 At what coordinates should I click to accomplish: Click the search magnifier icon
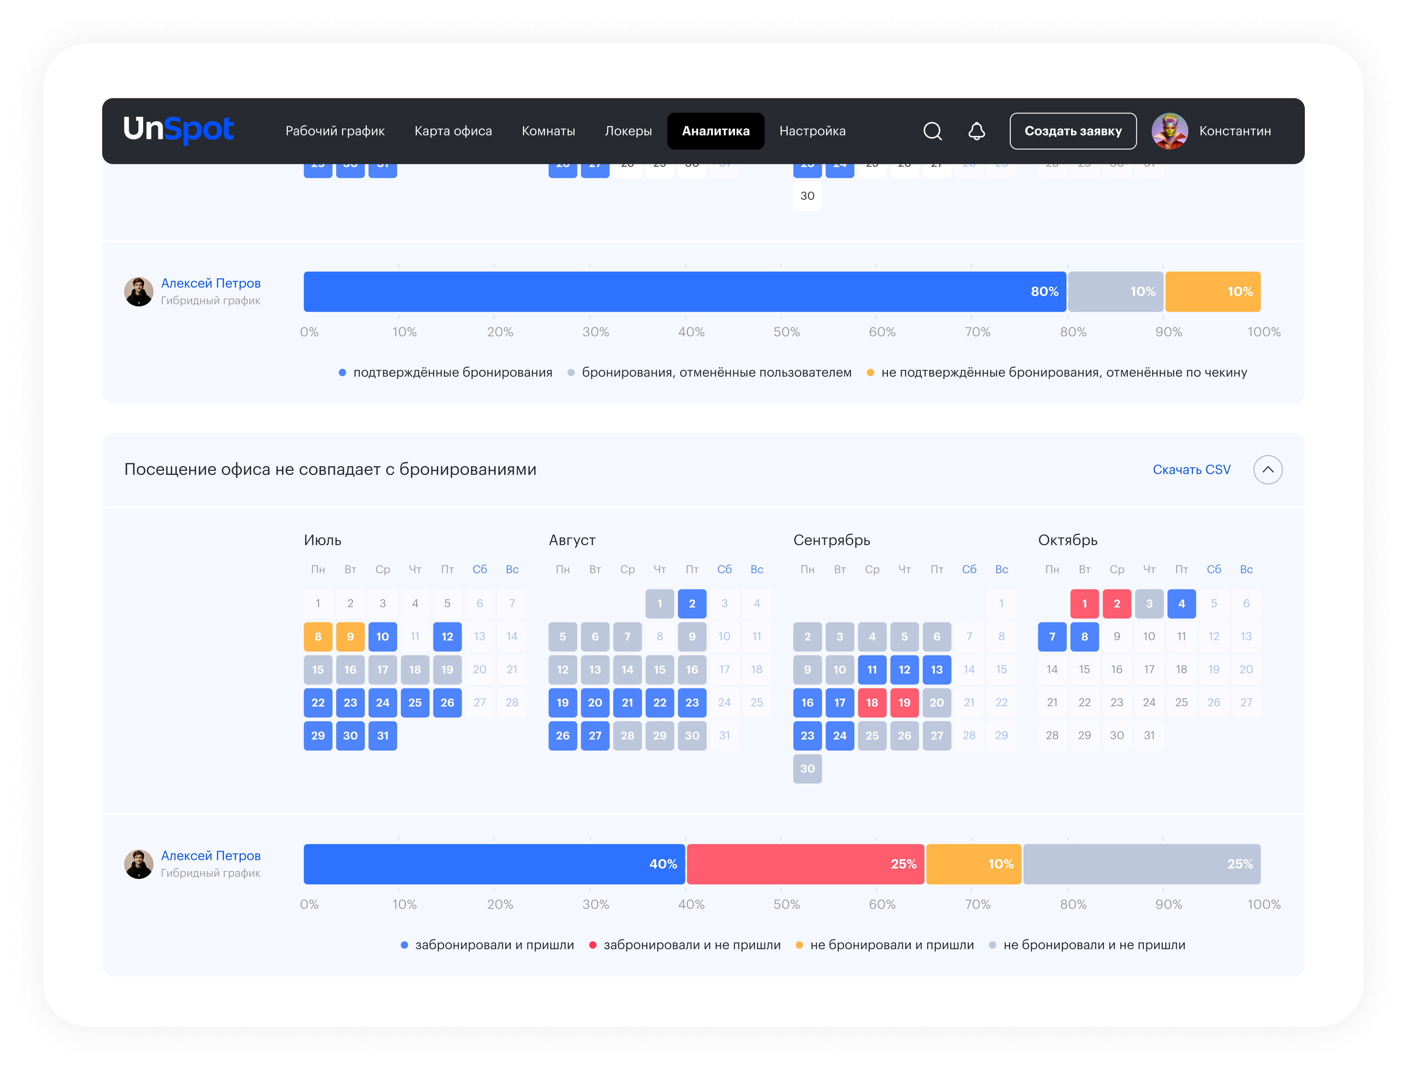[x=933, y=131]
